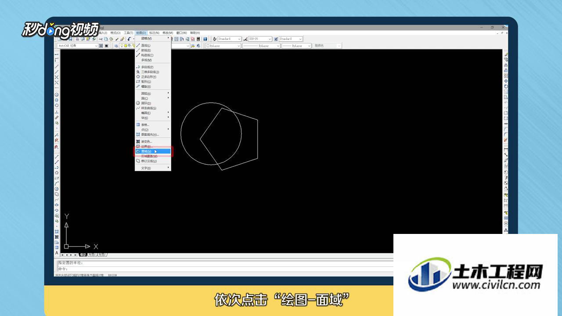Click the Multiline Text 'A' tool icon
Screen dimensions: 562x316
[57, 253]
